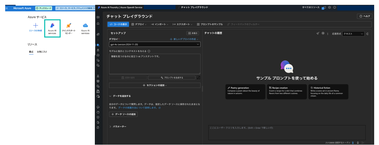The width and height of the screenshot is (379, 145).
Task: Open 新しいデプロイの作成 dropdown
Action: [184, 39]
